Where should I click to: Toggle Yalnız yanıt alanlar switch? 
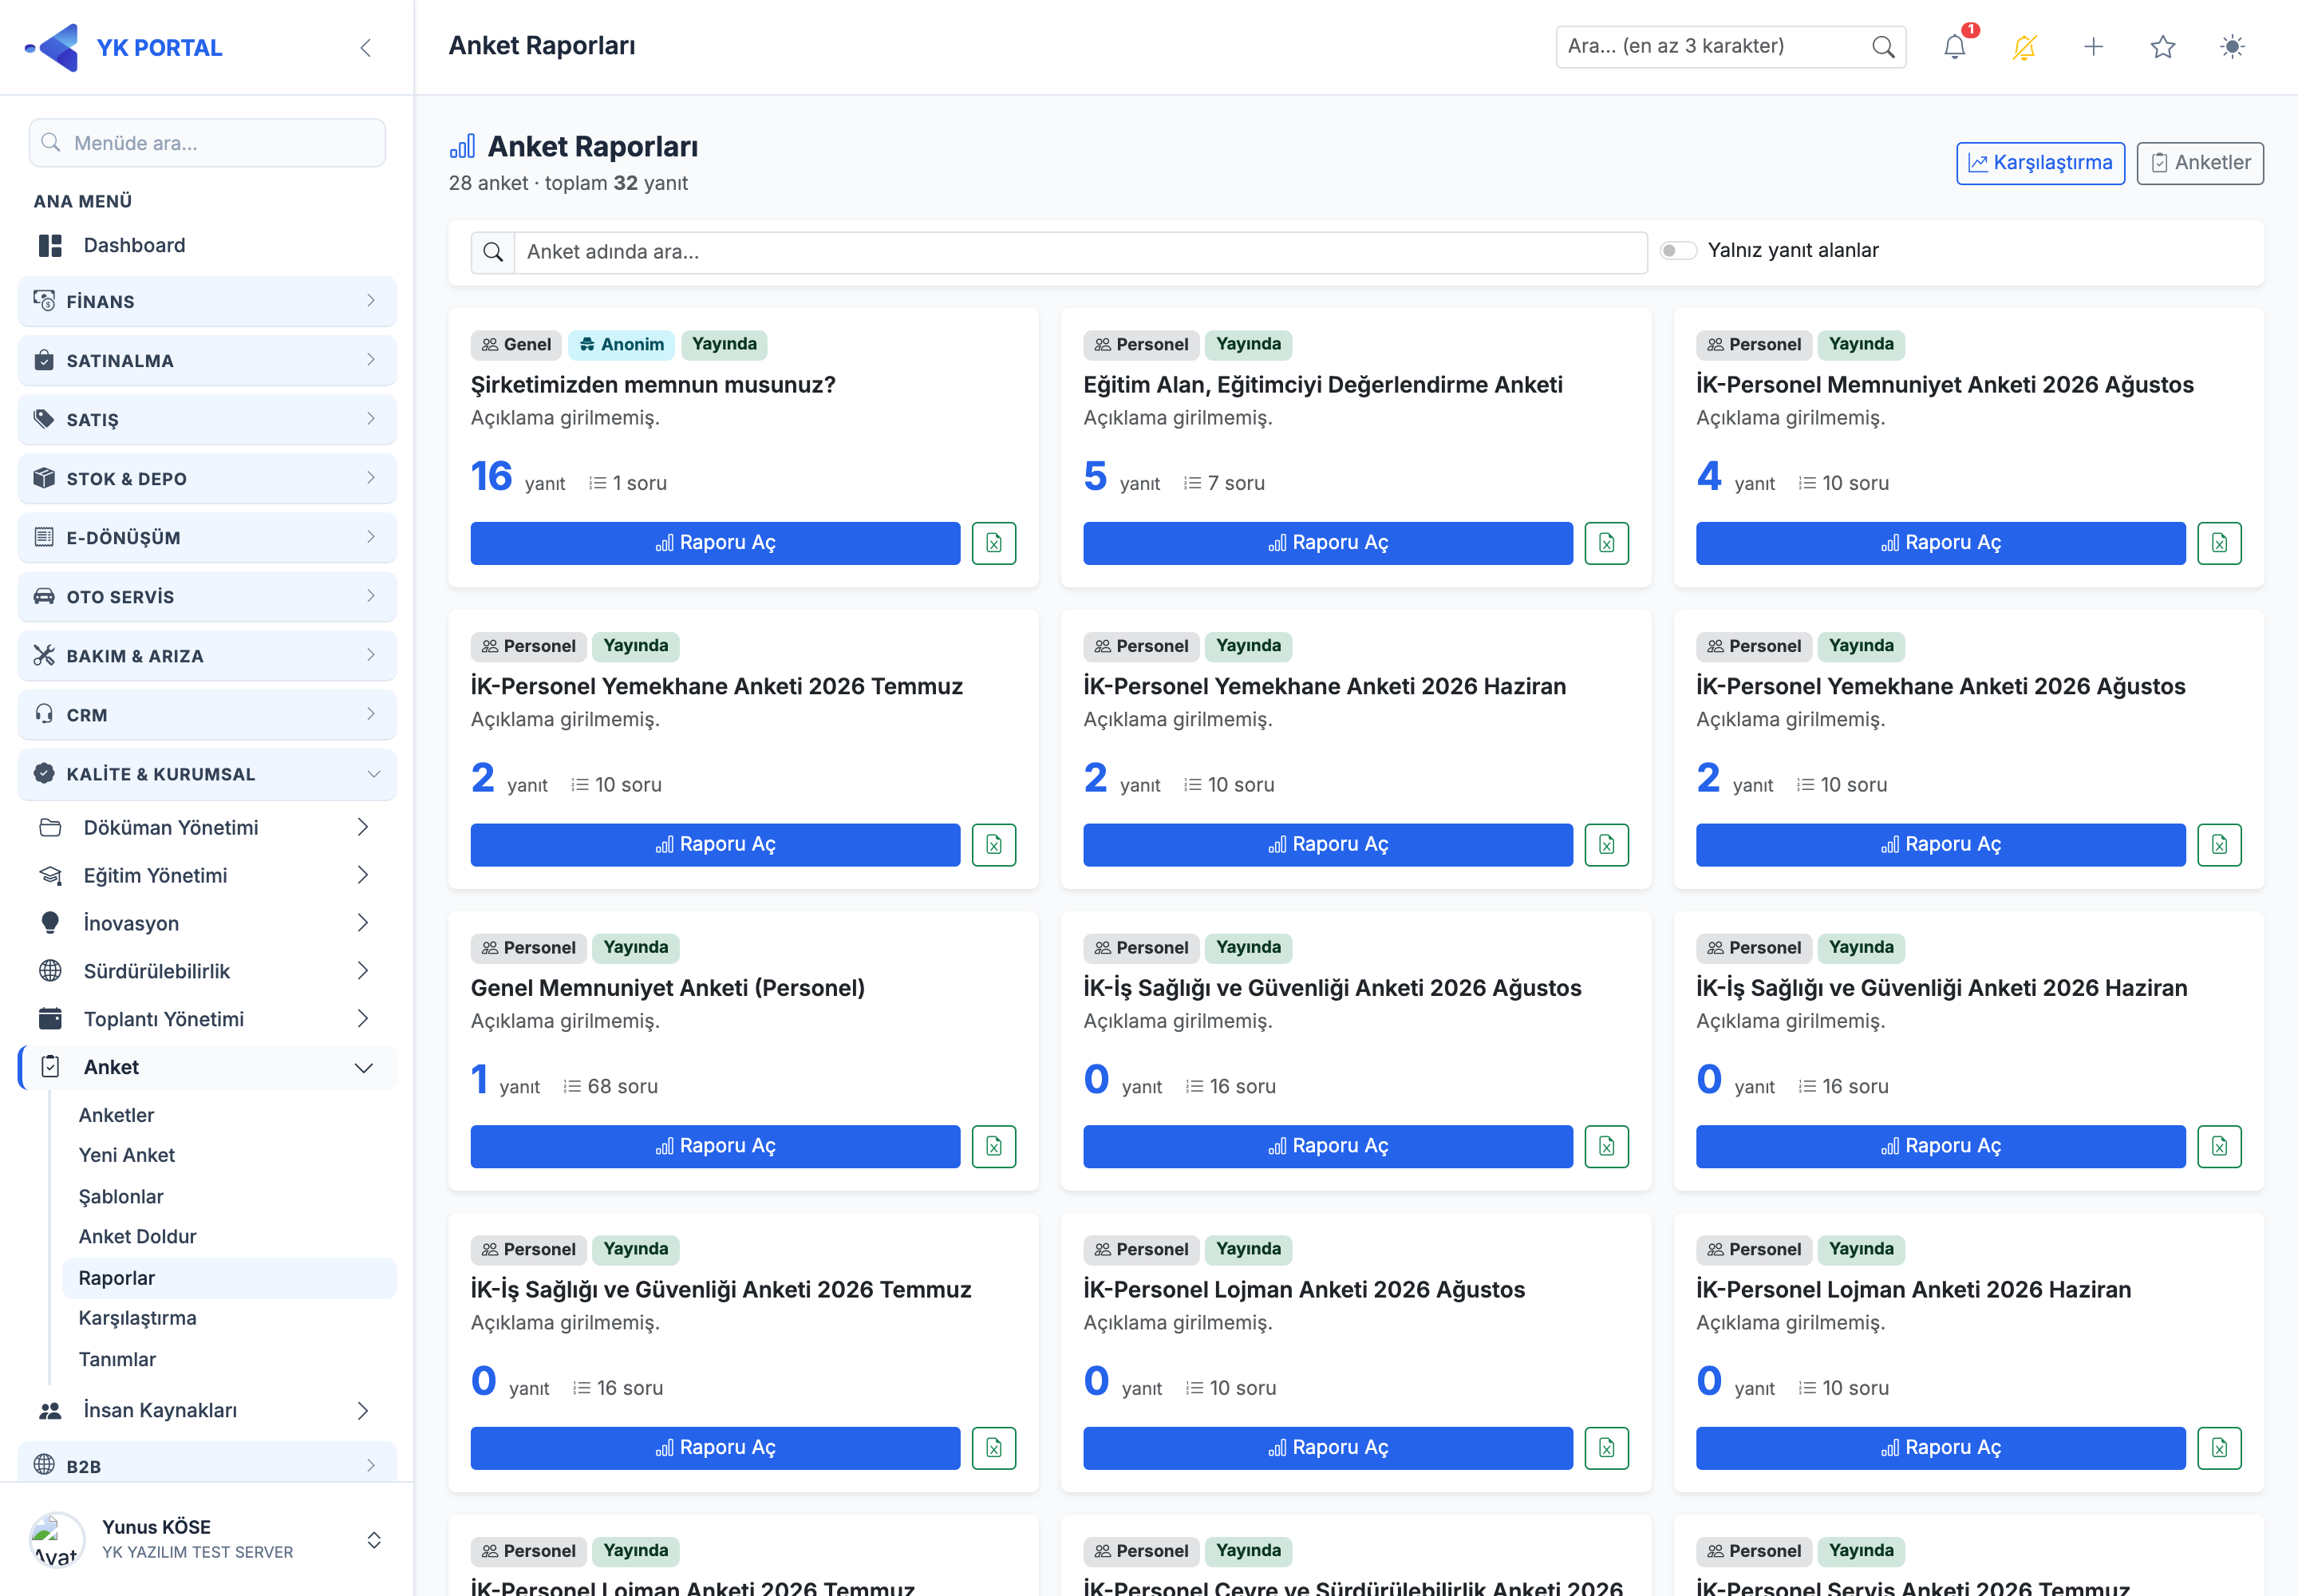[x=1678, y=251]
